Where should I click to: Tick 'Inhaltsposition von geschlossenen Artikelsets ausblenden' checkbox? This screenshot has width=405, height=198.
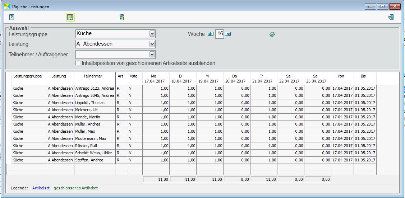tap(78, 63)
